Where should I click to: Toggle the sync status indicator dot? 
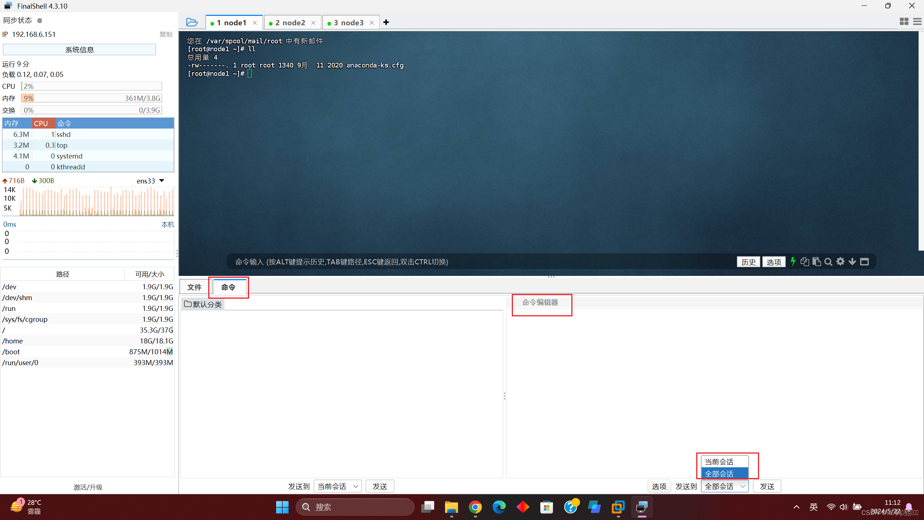40,21
